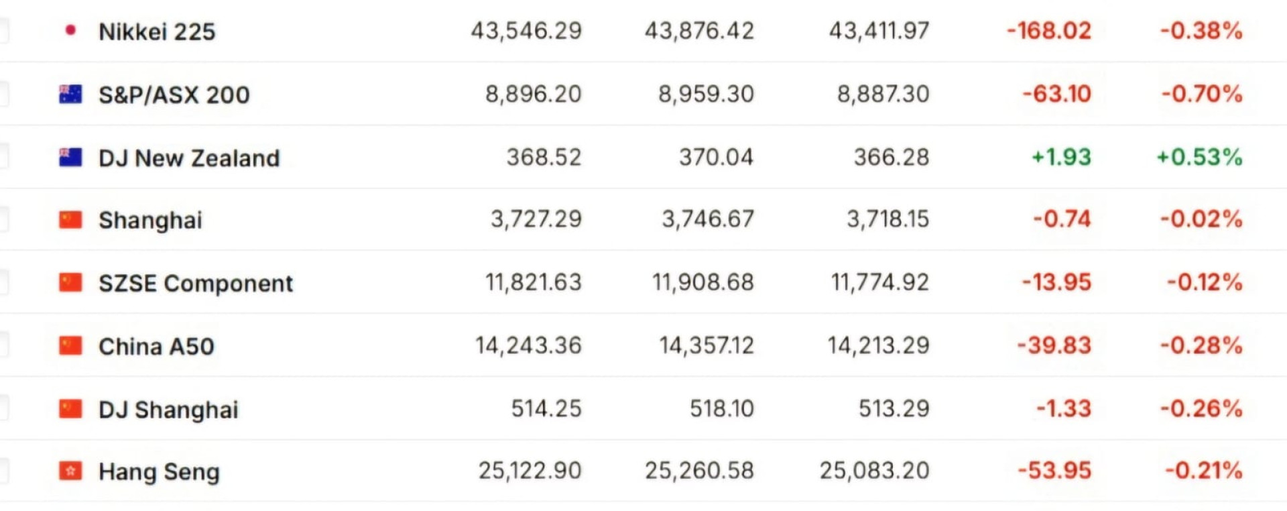Click the Australia flag beside S&P/ASX 200
The width and height of the screenshot is (1287, 511).
click(x=70, y=94)
